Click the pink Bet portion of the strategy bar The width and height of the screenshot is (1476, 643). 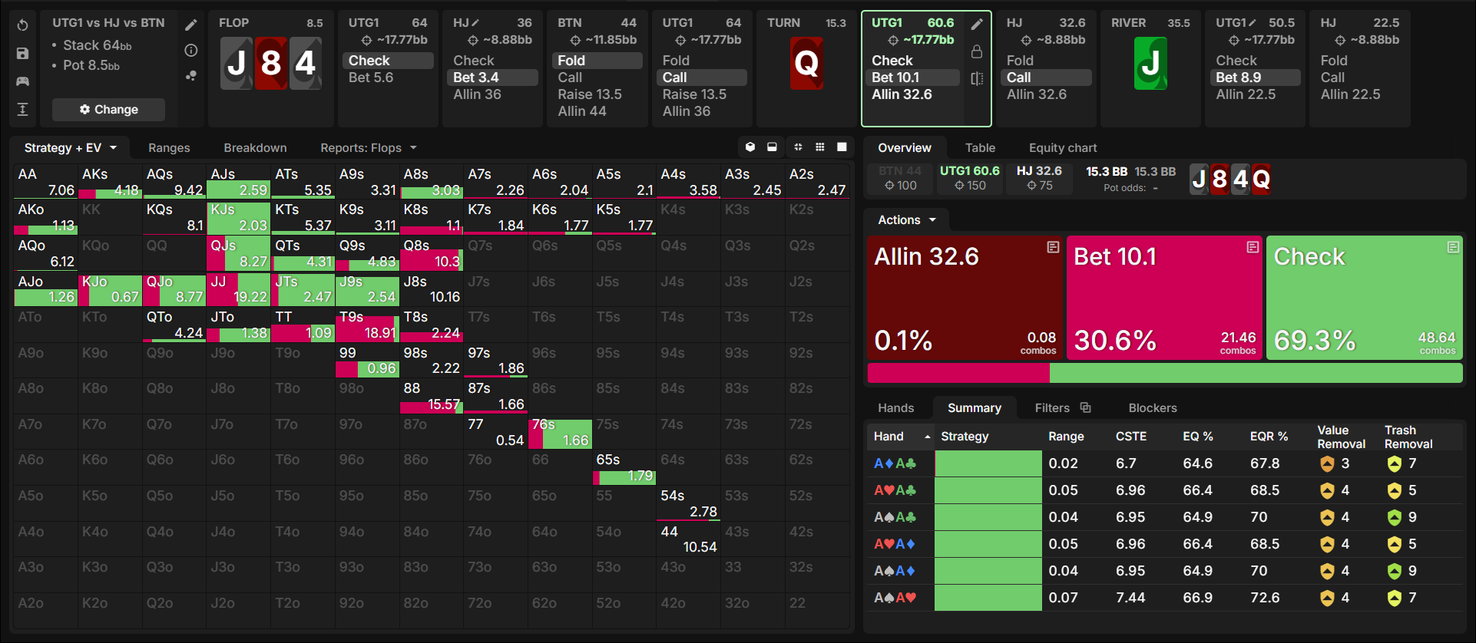point(958,373)
